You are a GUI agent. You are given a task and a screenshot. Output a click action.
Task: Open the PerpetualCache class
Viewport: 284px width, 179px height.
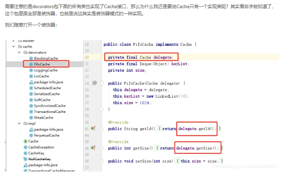[47, 135]
